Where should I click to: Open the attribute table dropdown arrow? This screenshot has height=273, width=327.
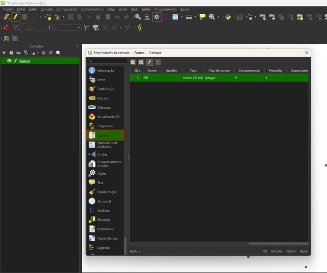coord(182,17)
